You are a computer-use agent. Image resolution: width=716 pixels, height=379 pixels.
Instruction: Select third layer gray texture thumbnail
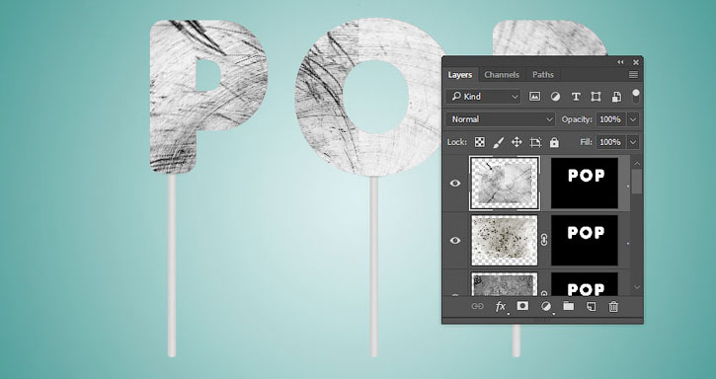coord(505,284)
